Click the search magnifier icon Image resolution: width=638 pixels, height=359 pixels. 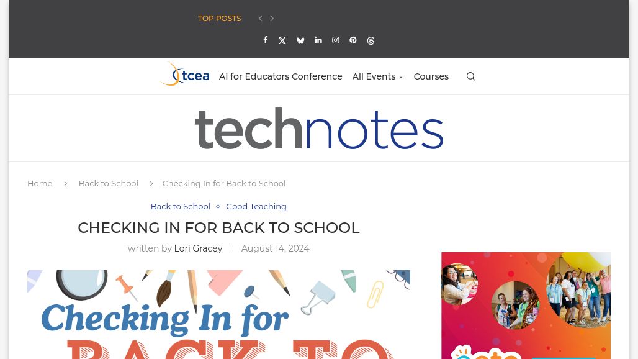coord(471,76)
